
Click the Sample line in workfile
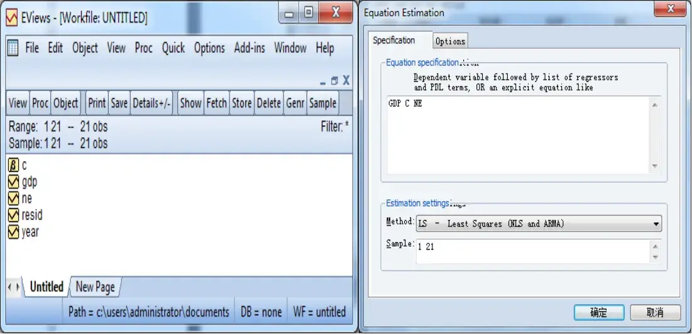click(58, 143)
